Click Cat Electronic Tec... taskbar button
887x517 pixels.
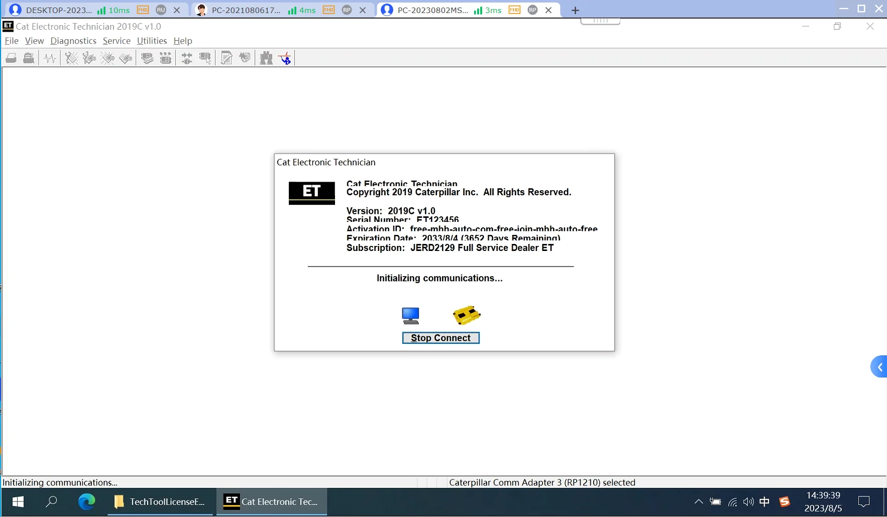[x=272, y=501]
